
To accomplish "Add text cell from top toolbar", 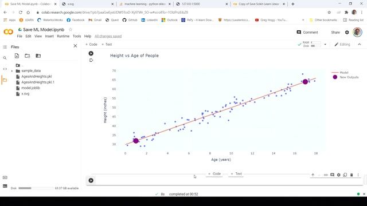I will [107, 45].
